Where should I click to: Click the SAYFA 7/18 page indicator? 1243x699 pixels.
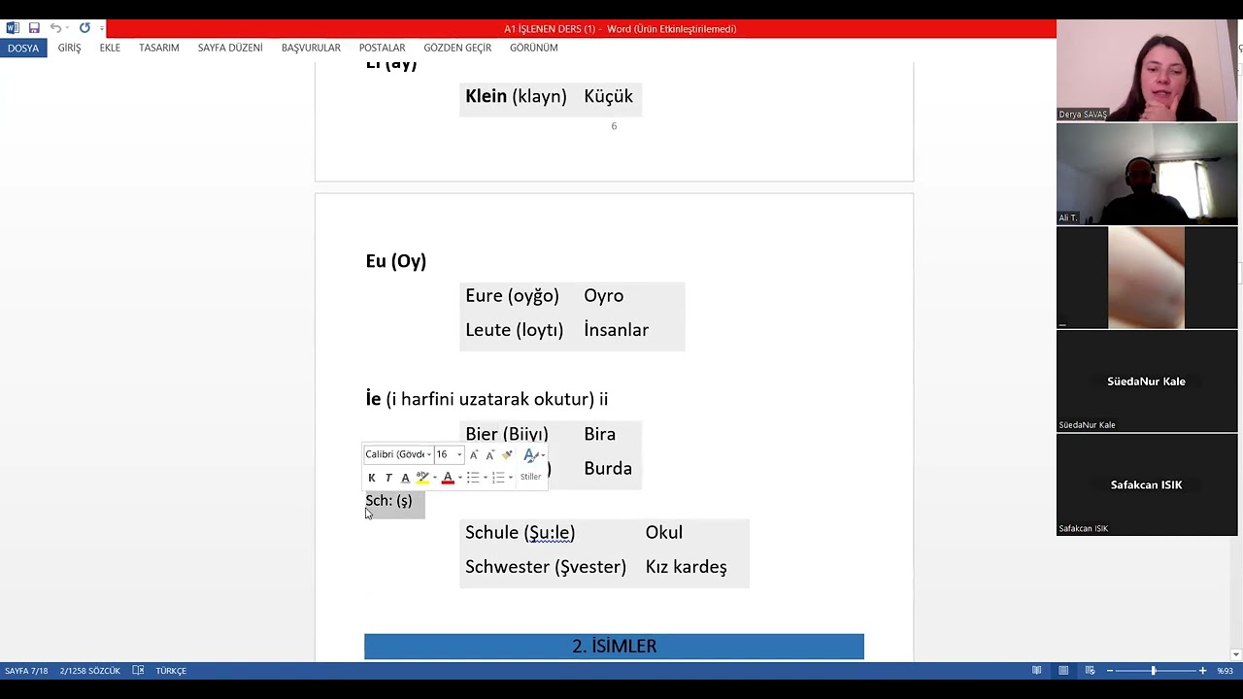coord(26,671)
